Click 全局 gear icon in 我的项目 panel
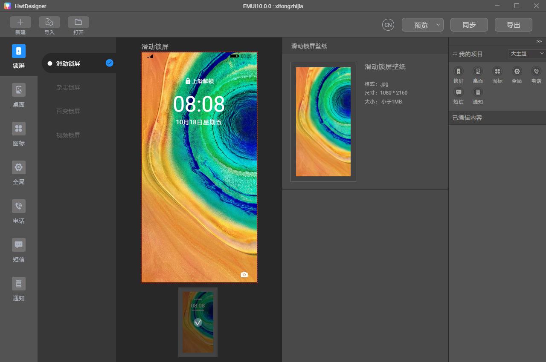This screenshot has width=546, height=362. tap(517, 71)
